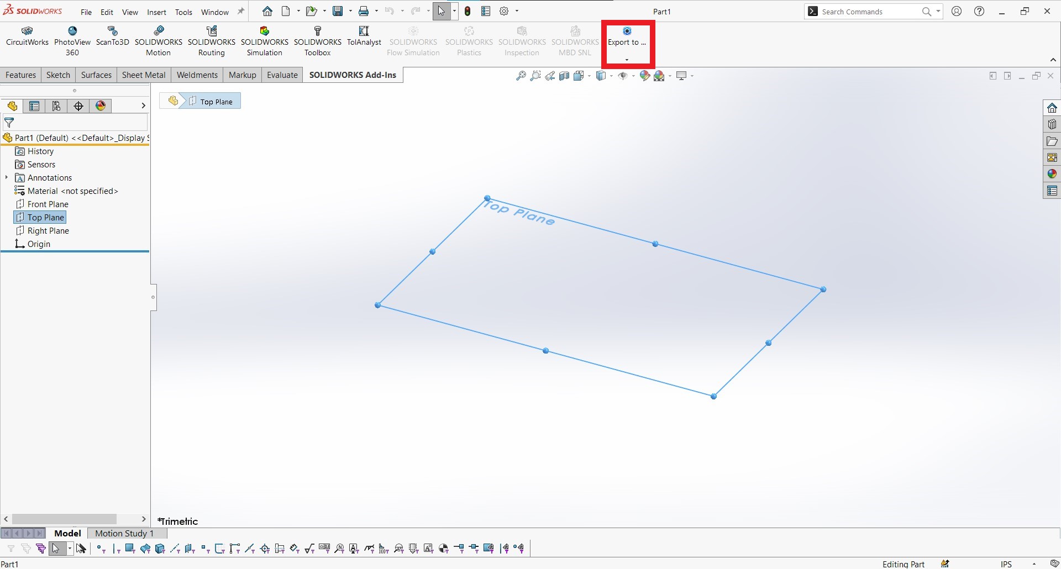Open the dropdown arrow next to Save

(x=350, y=11)
